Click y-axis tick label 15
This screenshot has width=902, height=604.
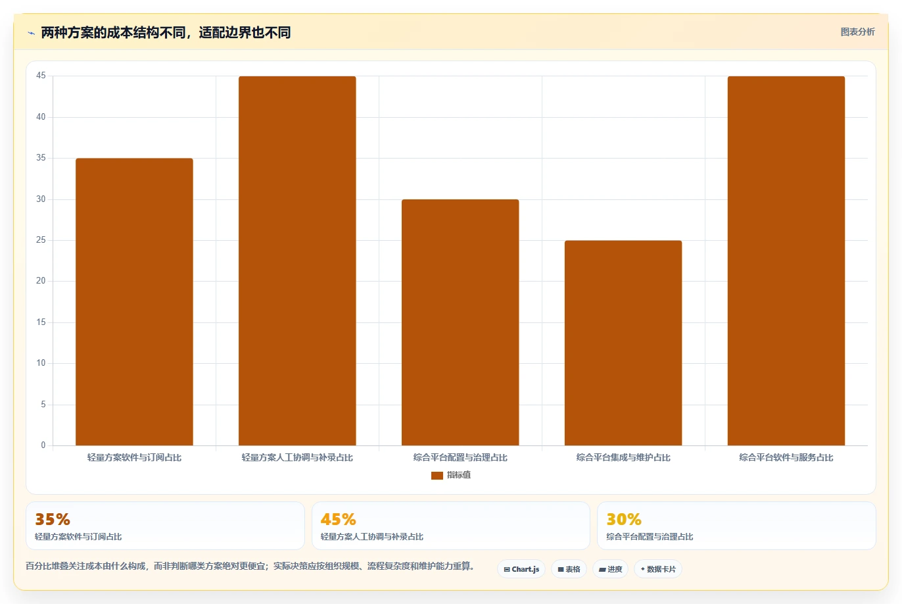(x=41, y=322)
